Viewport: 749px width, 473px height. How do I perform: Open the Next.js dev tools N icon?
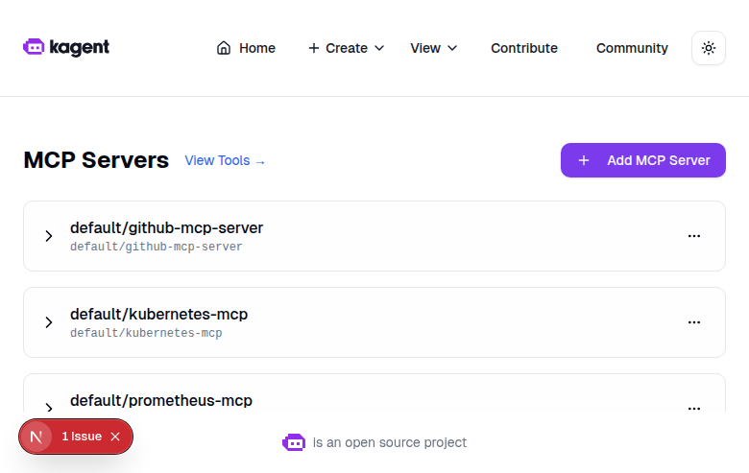36,437
